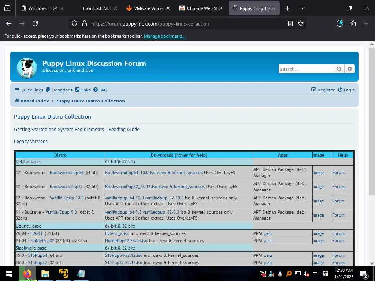Open advanced search gear icon
375x281 pixels.
click(x=350, y=69)
